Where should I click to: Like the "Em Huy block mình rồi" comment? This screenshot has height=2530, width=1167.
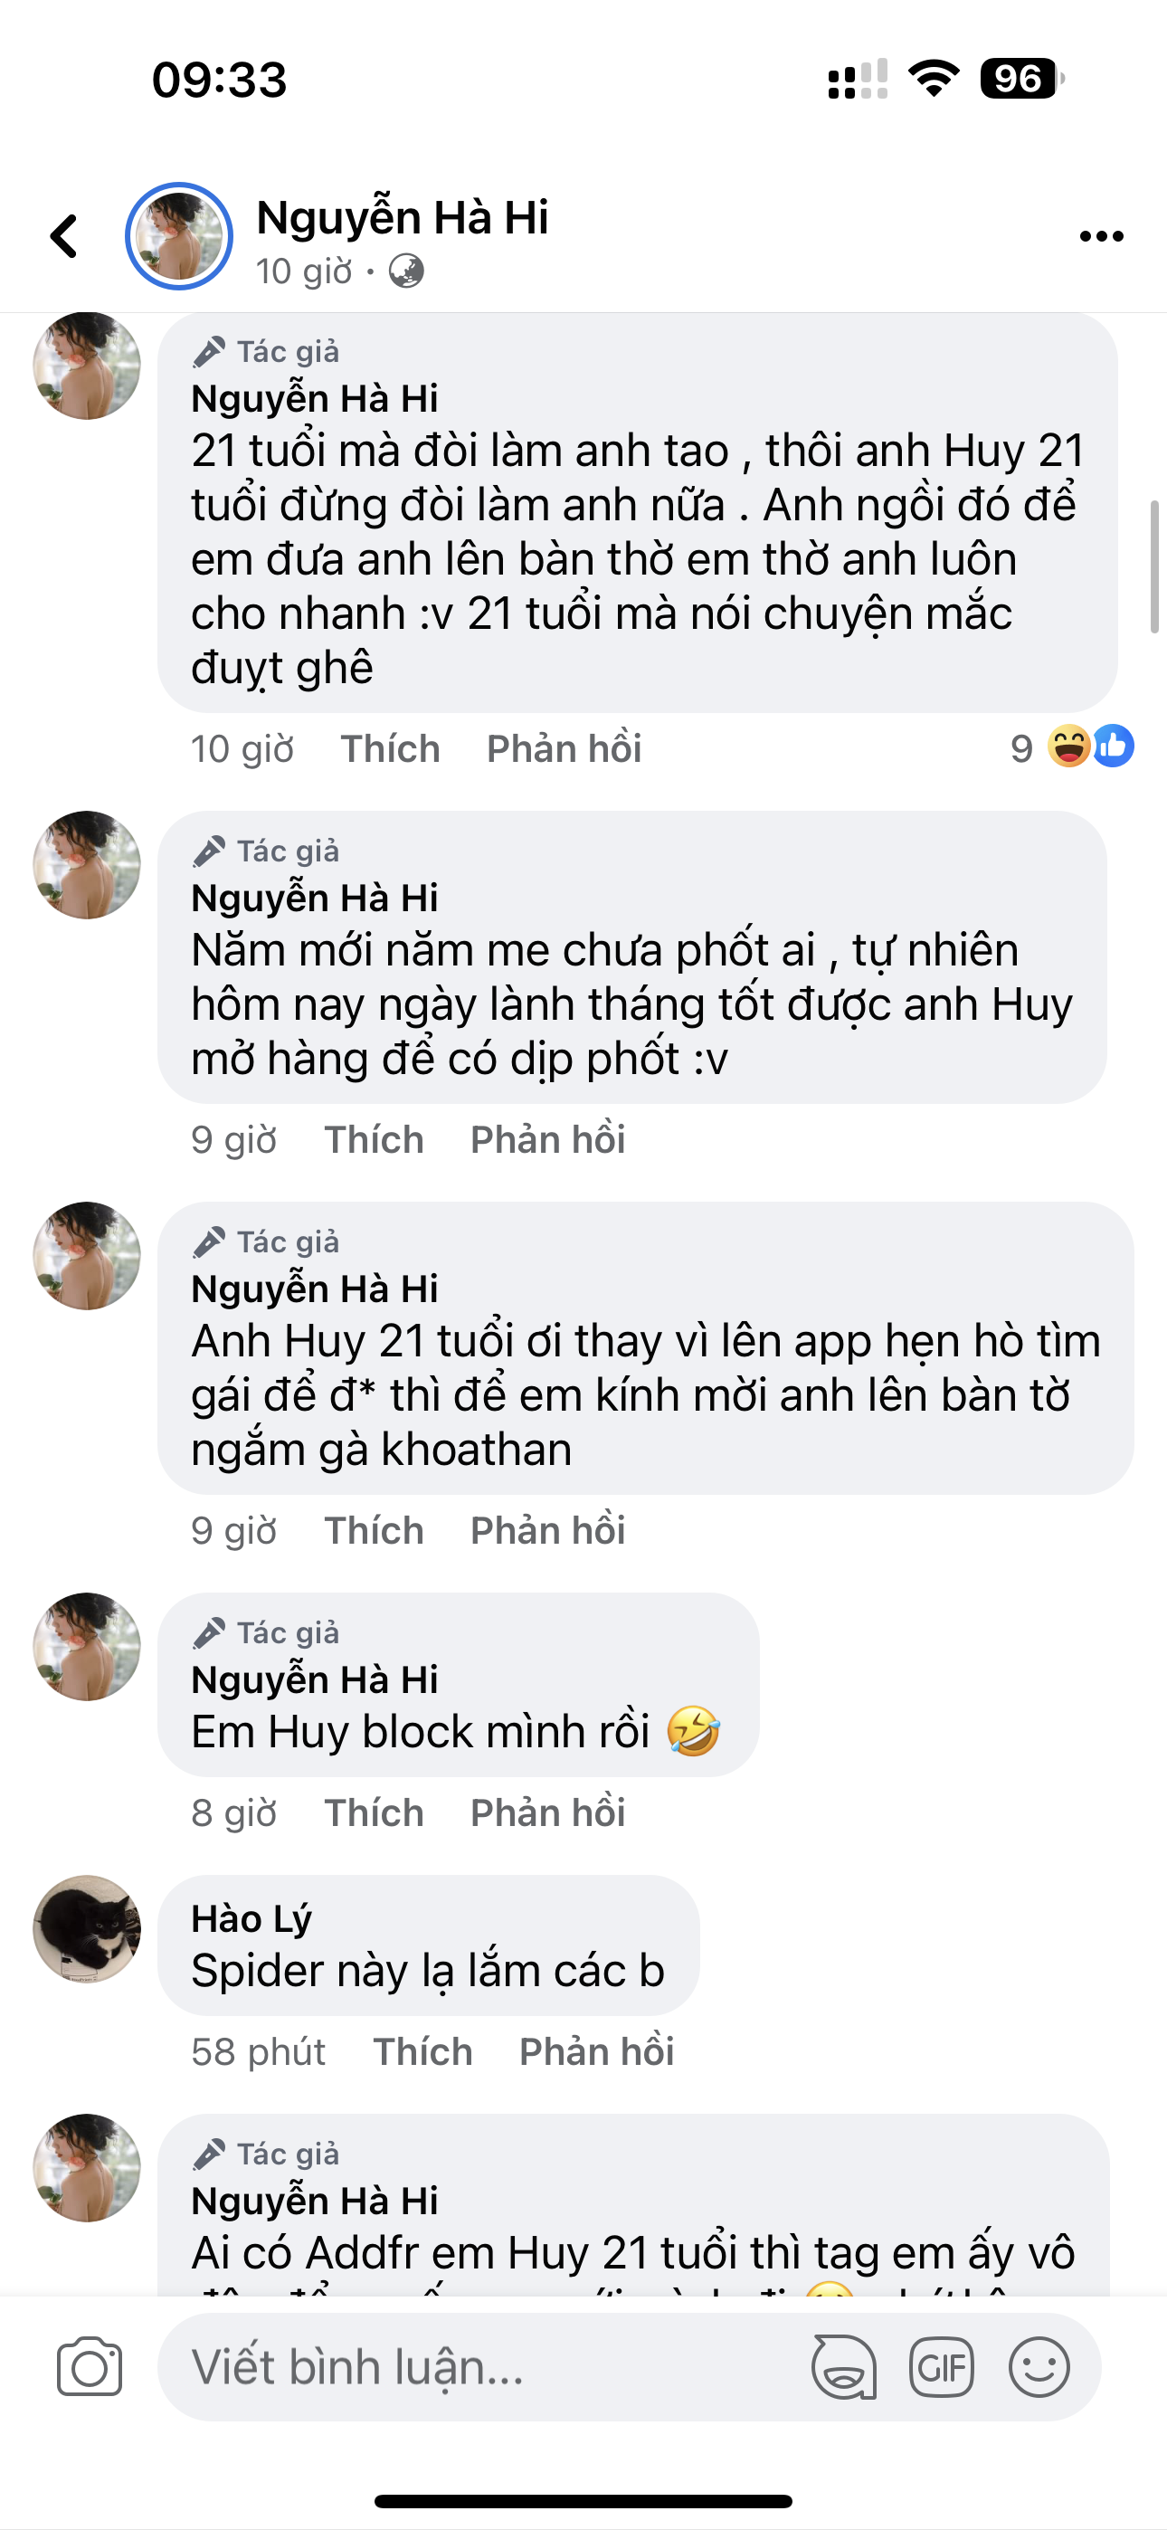pyautogui.click(x=375, y=1813)
